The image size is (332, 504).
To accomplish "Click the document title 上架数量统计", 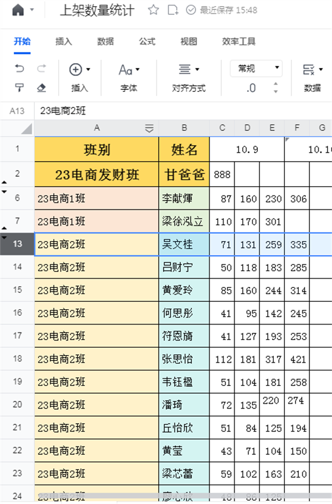I will (97, 11).
